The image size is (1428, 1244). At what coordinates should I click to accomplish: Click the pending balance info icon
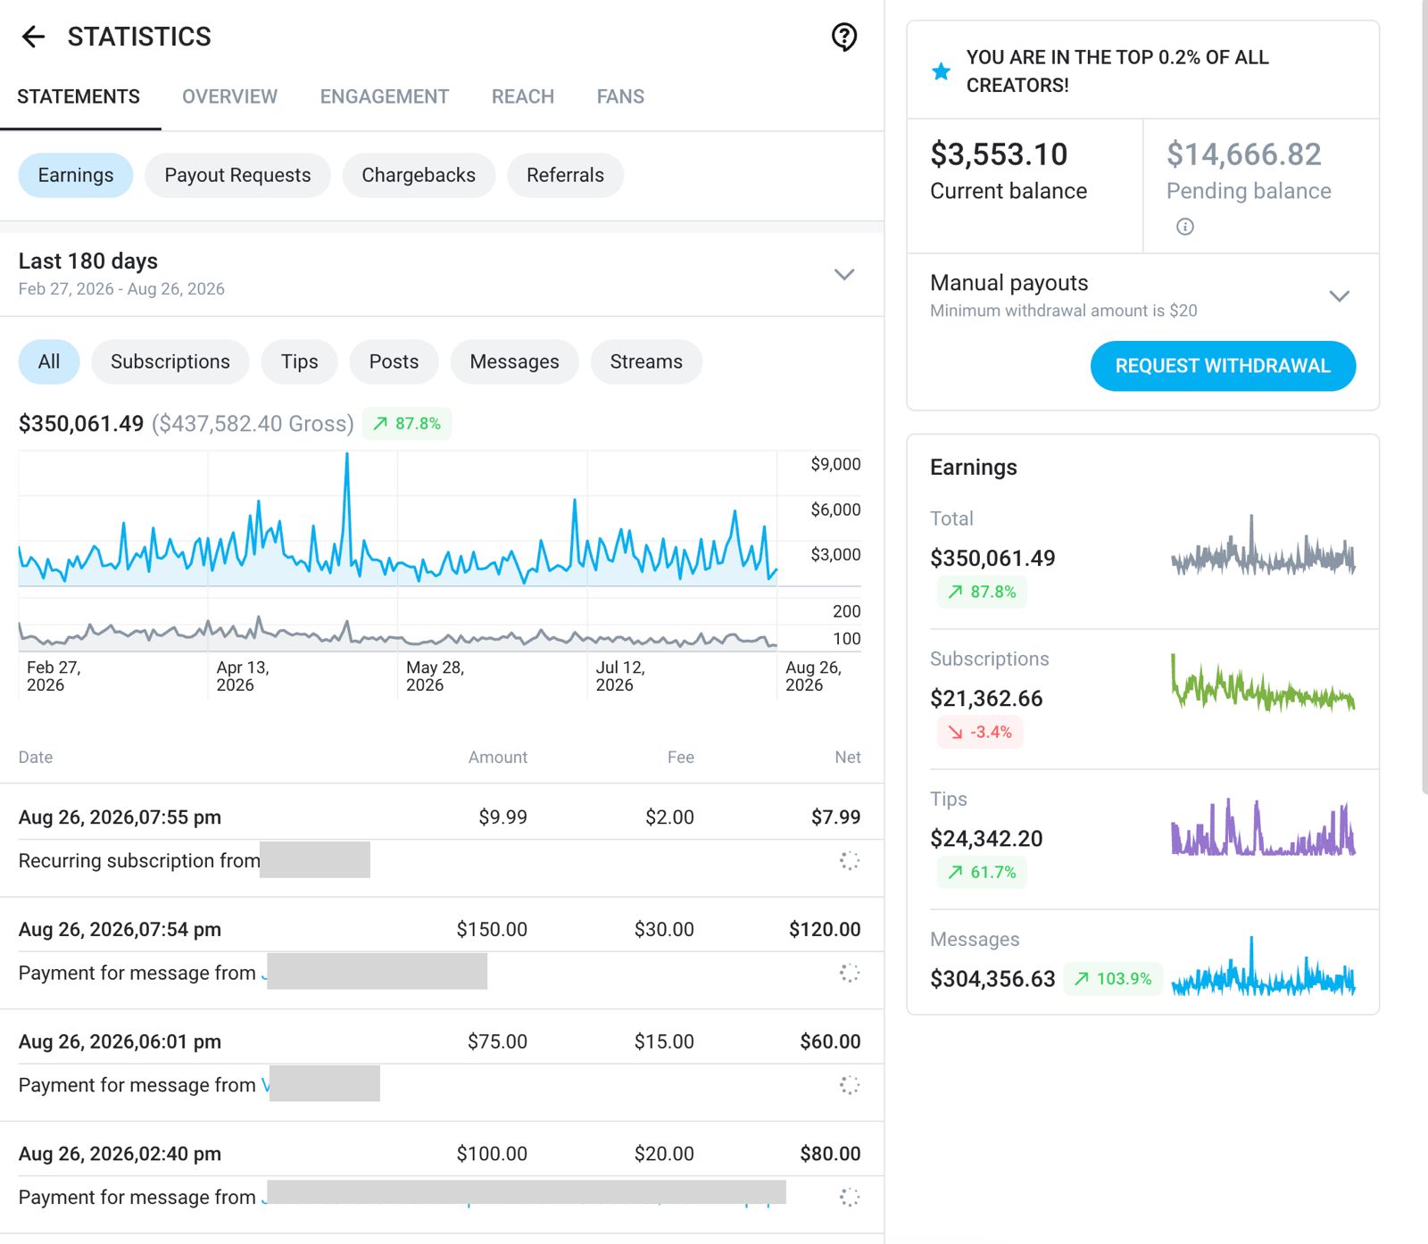(1184, 227)
